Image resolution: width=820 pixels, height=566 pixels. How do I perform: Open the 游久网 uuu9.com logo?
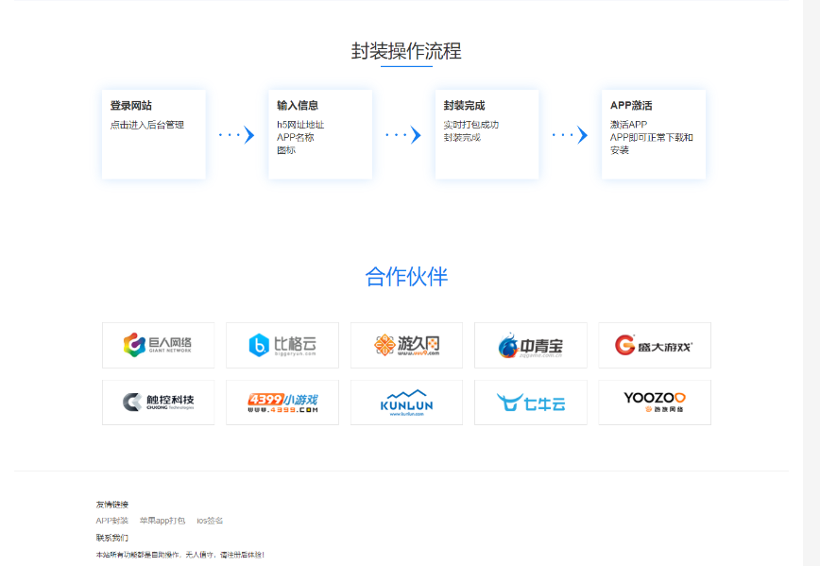[x=406, y=345]
